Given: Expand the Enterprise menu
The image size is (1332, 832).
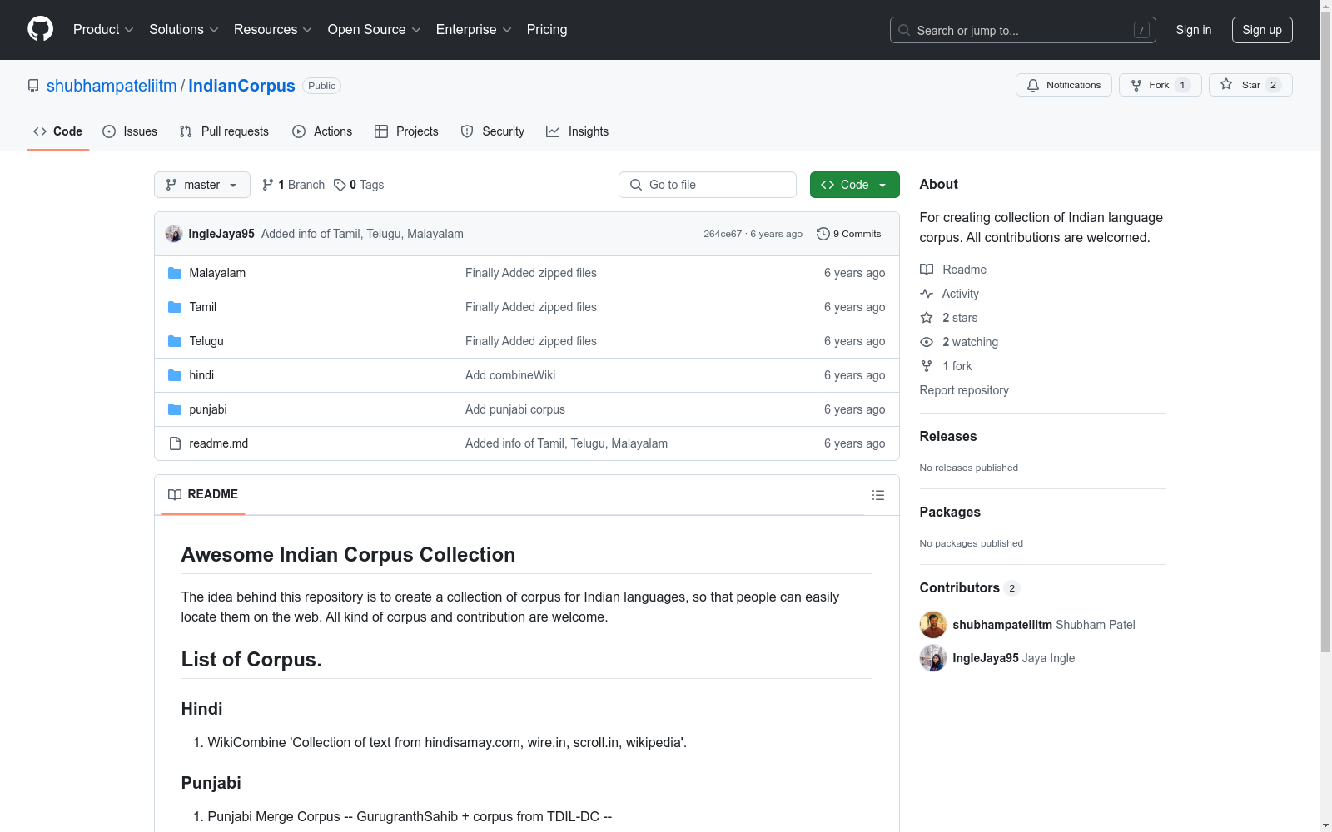Looking at the screenshot, I should (x=474, y=30).
